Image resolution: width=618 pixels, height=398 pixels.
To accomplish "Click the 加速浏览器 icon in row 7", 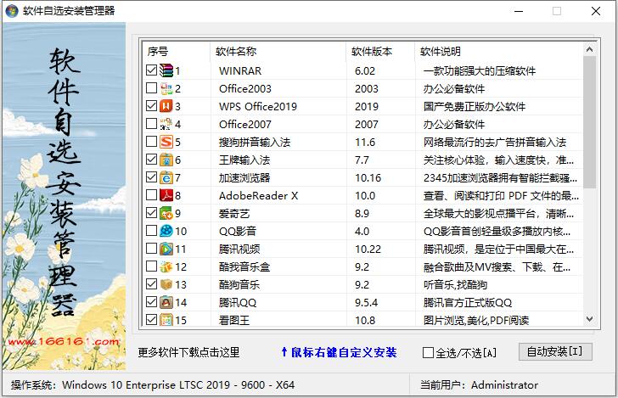I will click(x=166, y=177).
